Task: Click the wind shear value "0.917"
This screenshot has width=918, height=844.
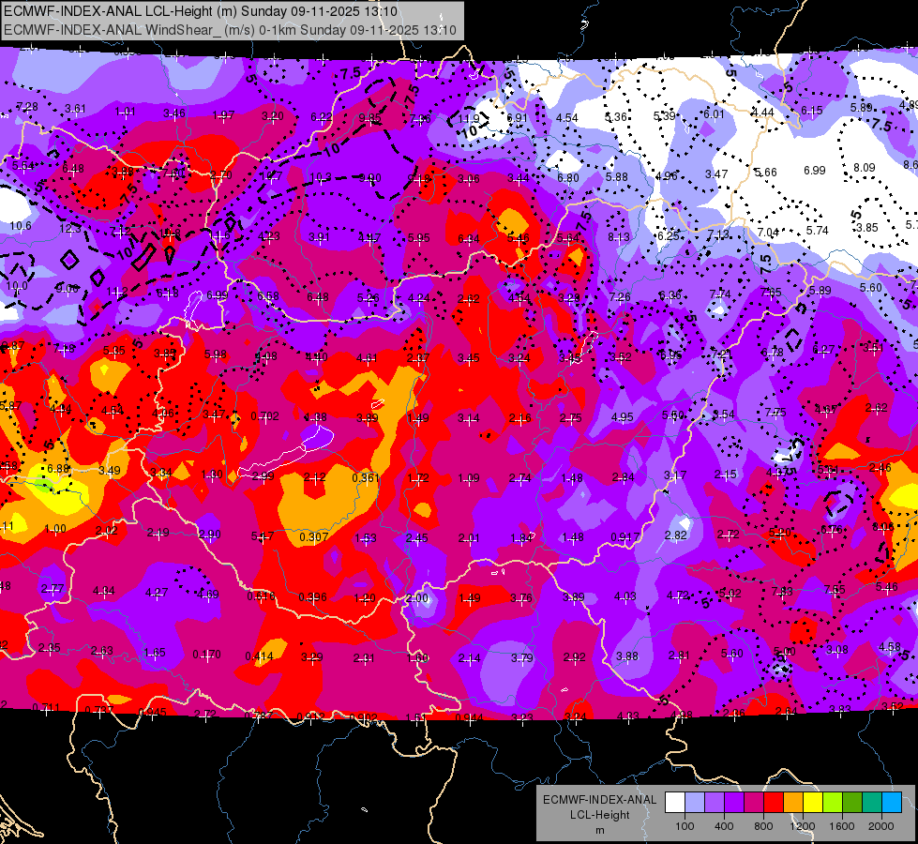Action: (625, 537)
